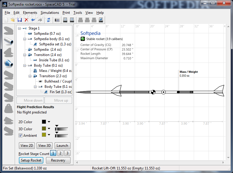This screenshot has width=233, height=173.
Task: Take a snapshot with the camera icon
Action: [x=57, y=20]
